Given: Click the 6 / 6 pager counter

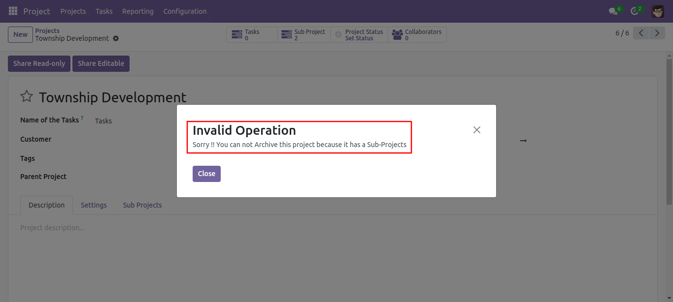Looking at the screenshot, I should click(x=622, y=33).
